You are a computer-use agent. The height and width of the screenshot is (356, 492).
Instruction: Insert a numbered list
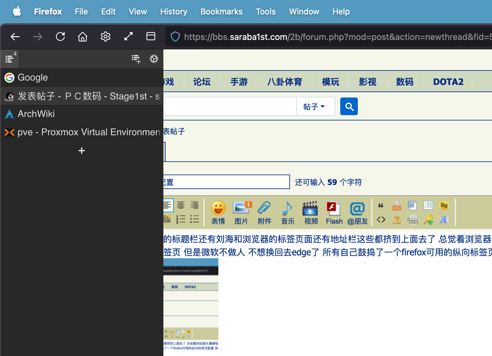pyautogui.click(x=181, y=219)
